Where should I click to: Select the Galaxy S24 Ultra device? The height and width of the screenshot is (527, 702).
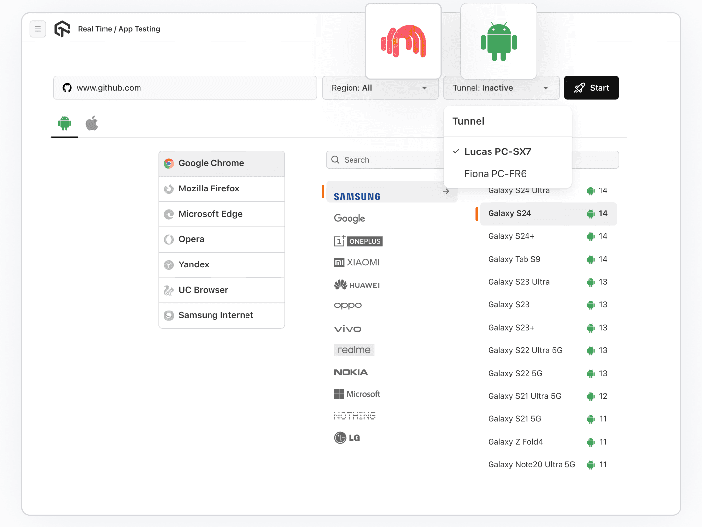pyautogui.click(x=519, y=190)
